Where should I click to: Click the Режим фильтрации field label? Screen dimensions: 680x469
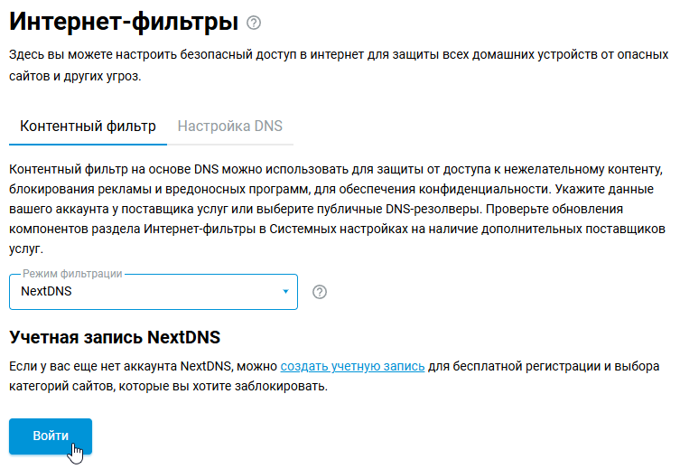point(72,273)
